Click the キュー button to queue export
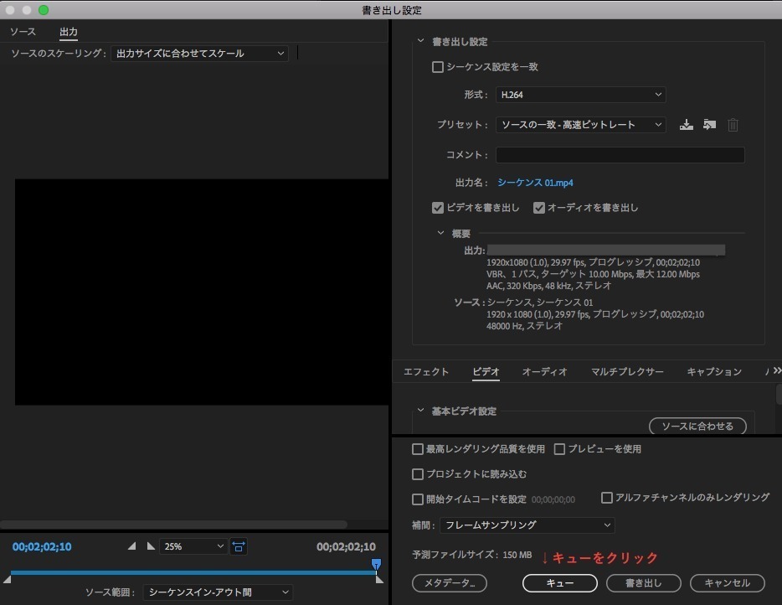The image size is (782, 605). 559,583
